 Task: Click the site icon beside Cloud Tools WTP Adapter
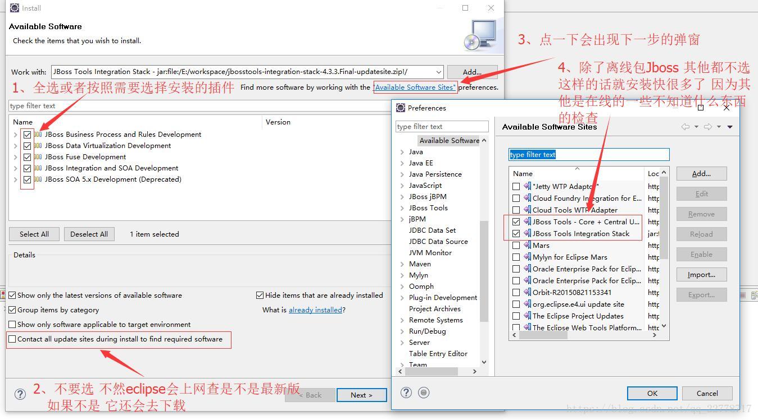[x=527, y=210]
